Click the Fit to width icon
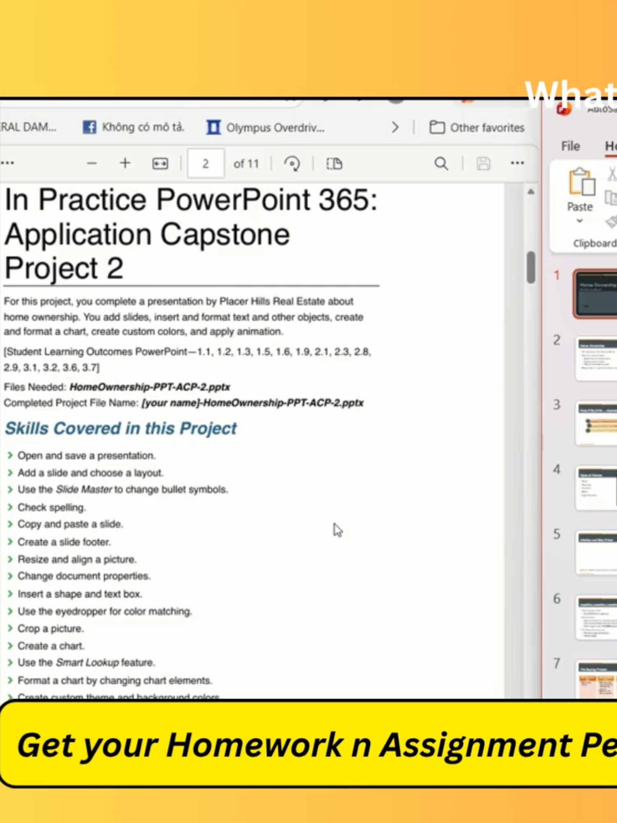This screenshot has height=823, width=617. click(160, 164)
